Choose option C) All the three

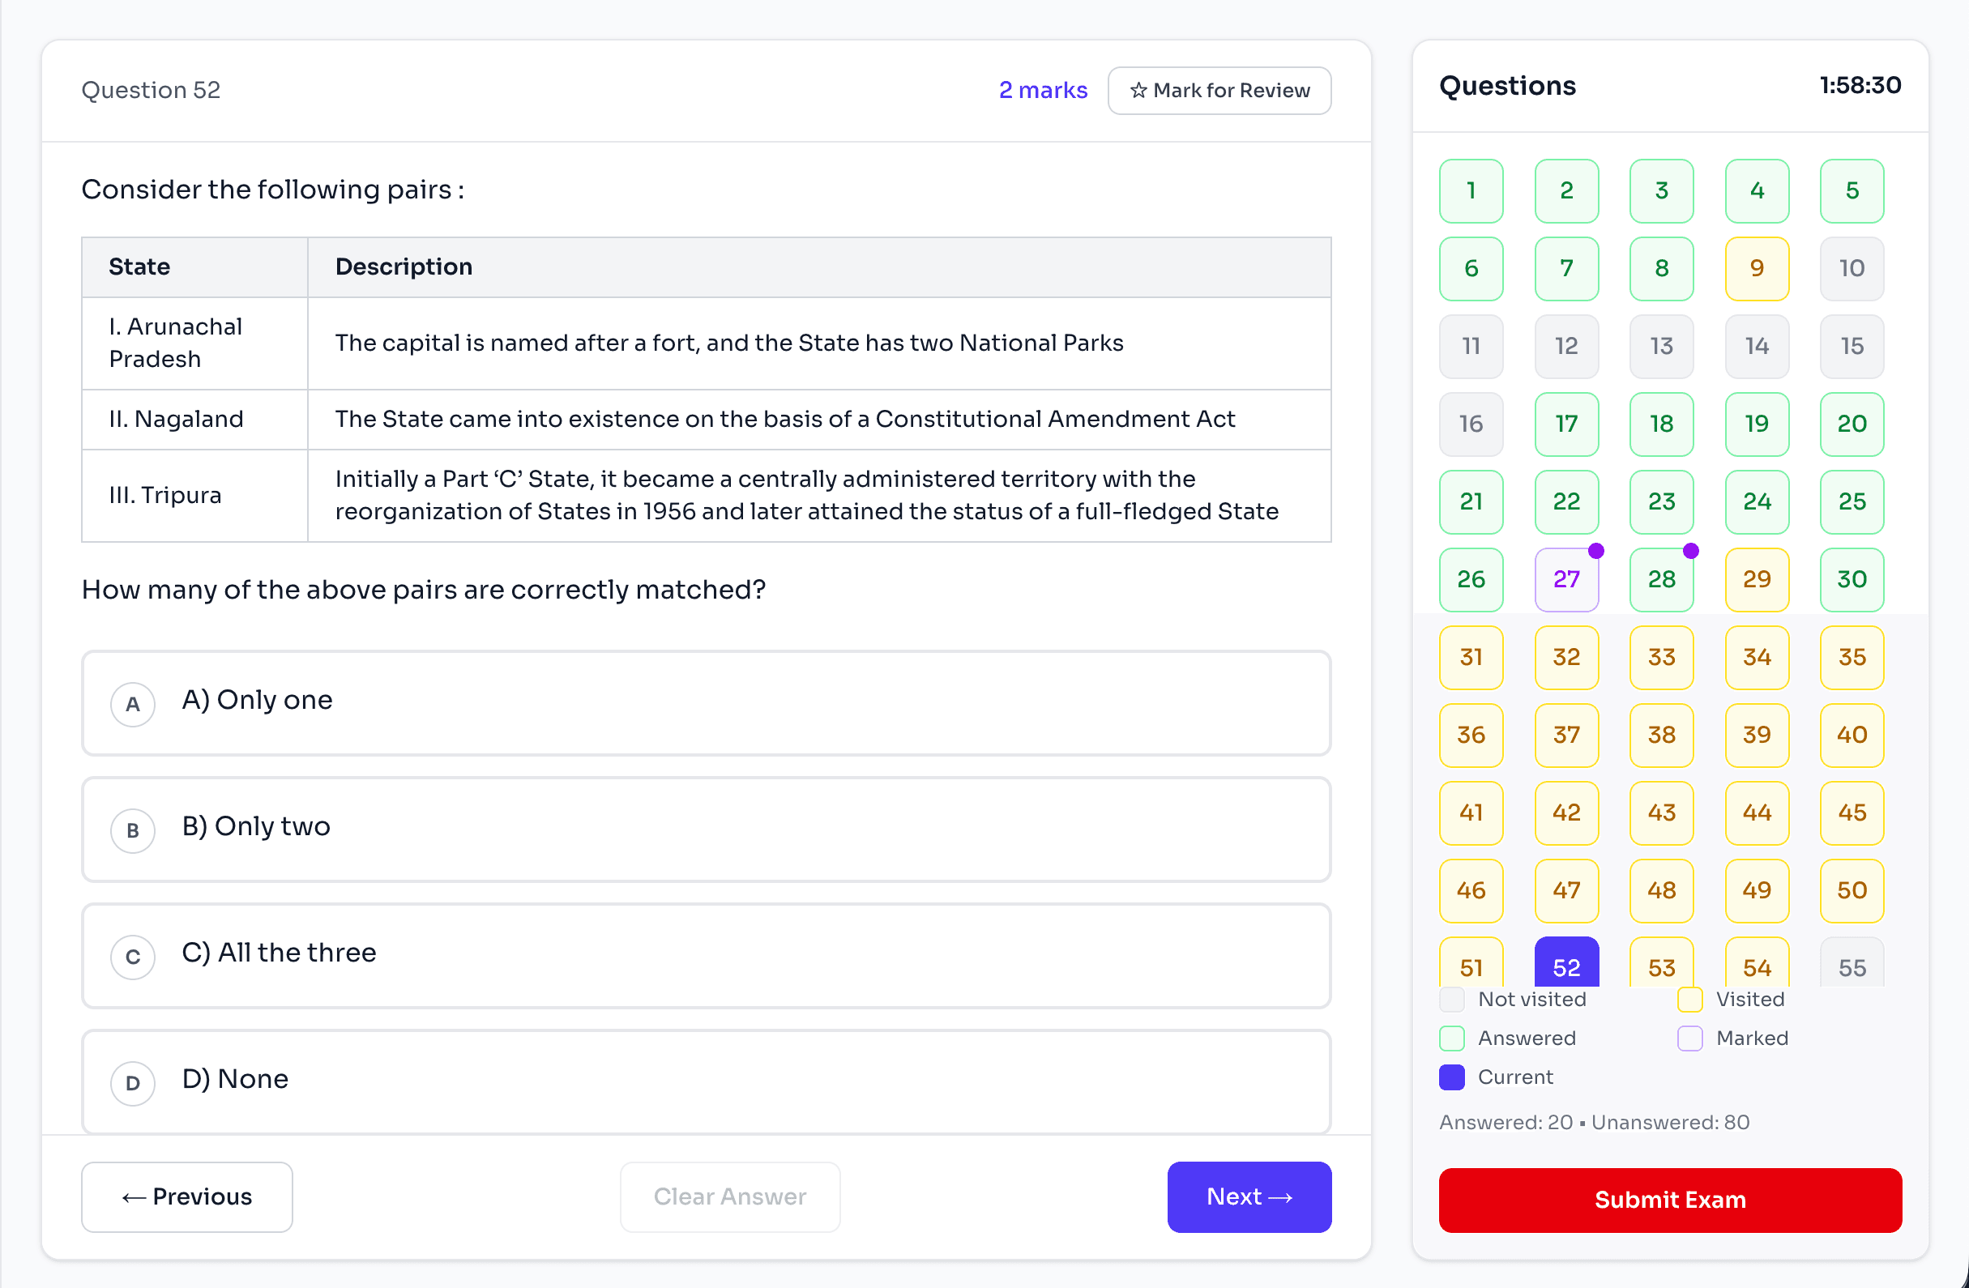coord(706,955)
